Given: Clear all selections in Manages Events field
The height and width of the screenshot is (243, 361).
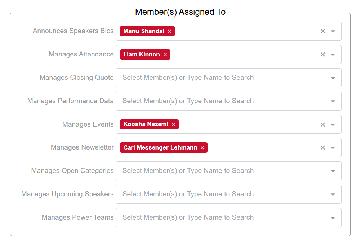Looking at the screenshot, I should click(323, 124).
